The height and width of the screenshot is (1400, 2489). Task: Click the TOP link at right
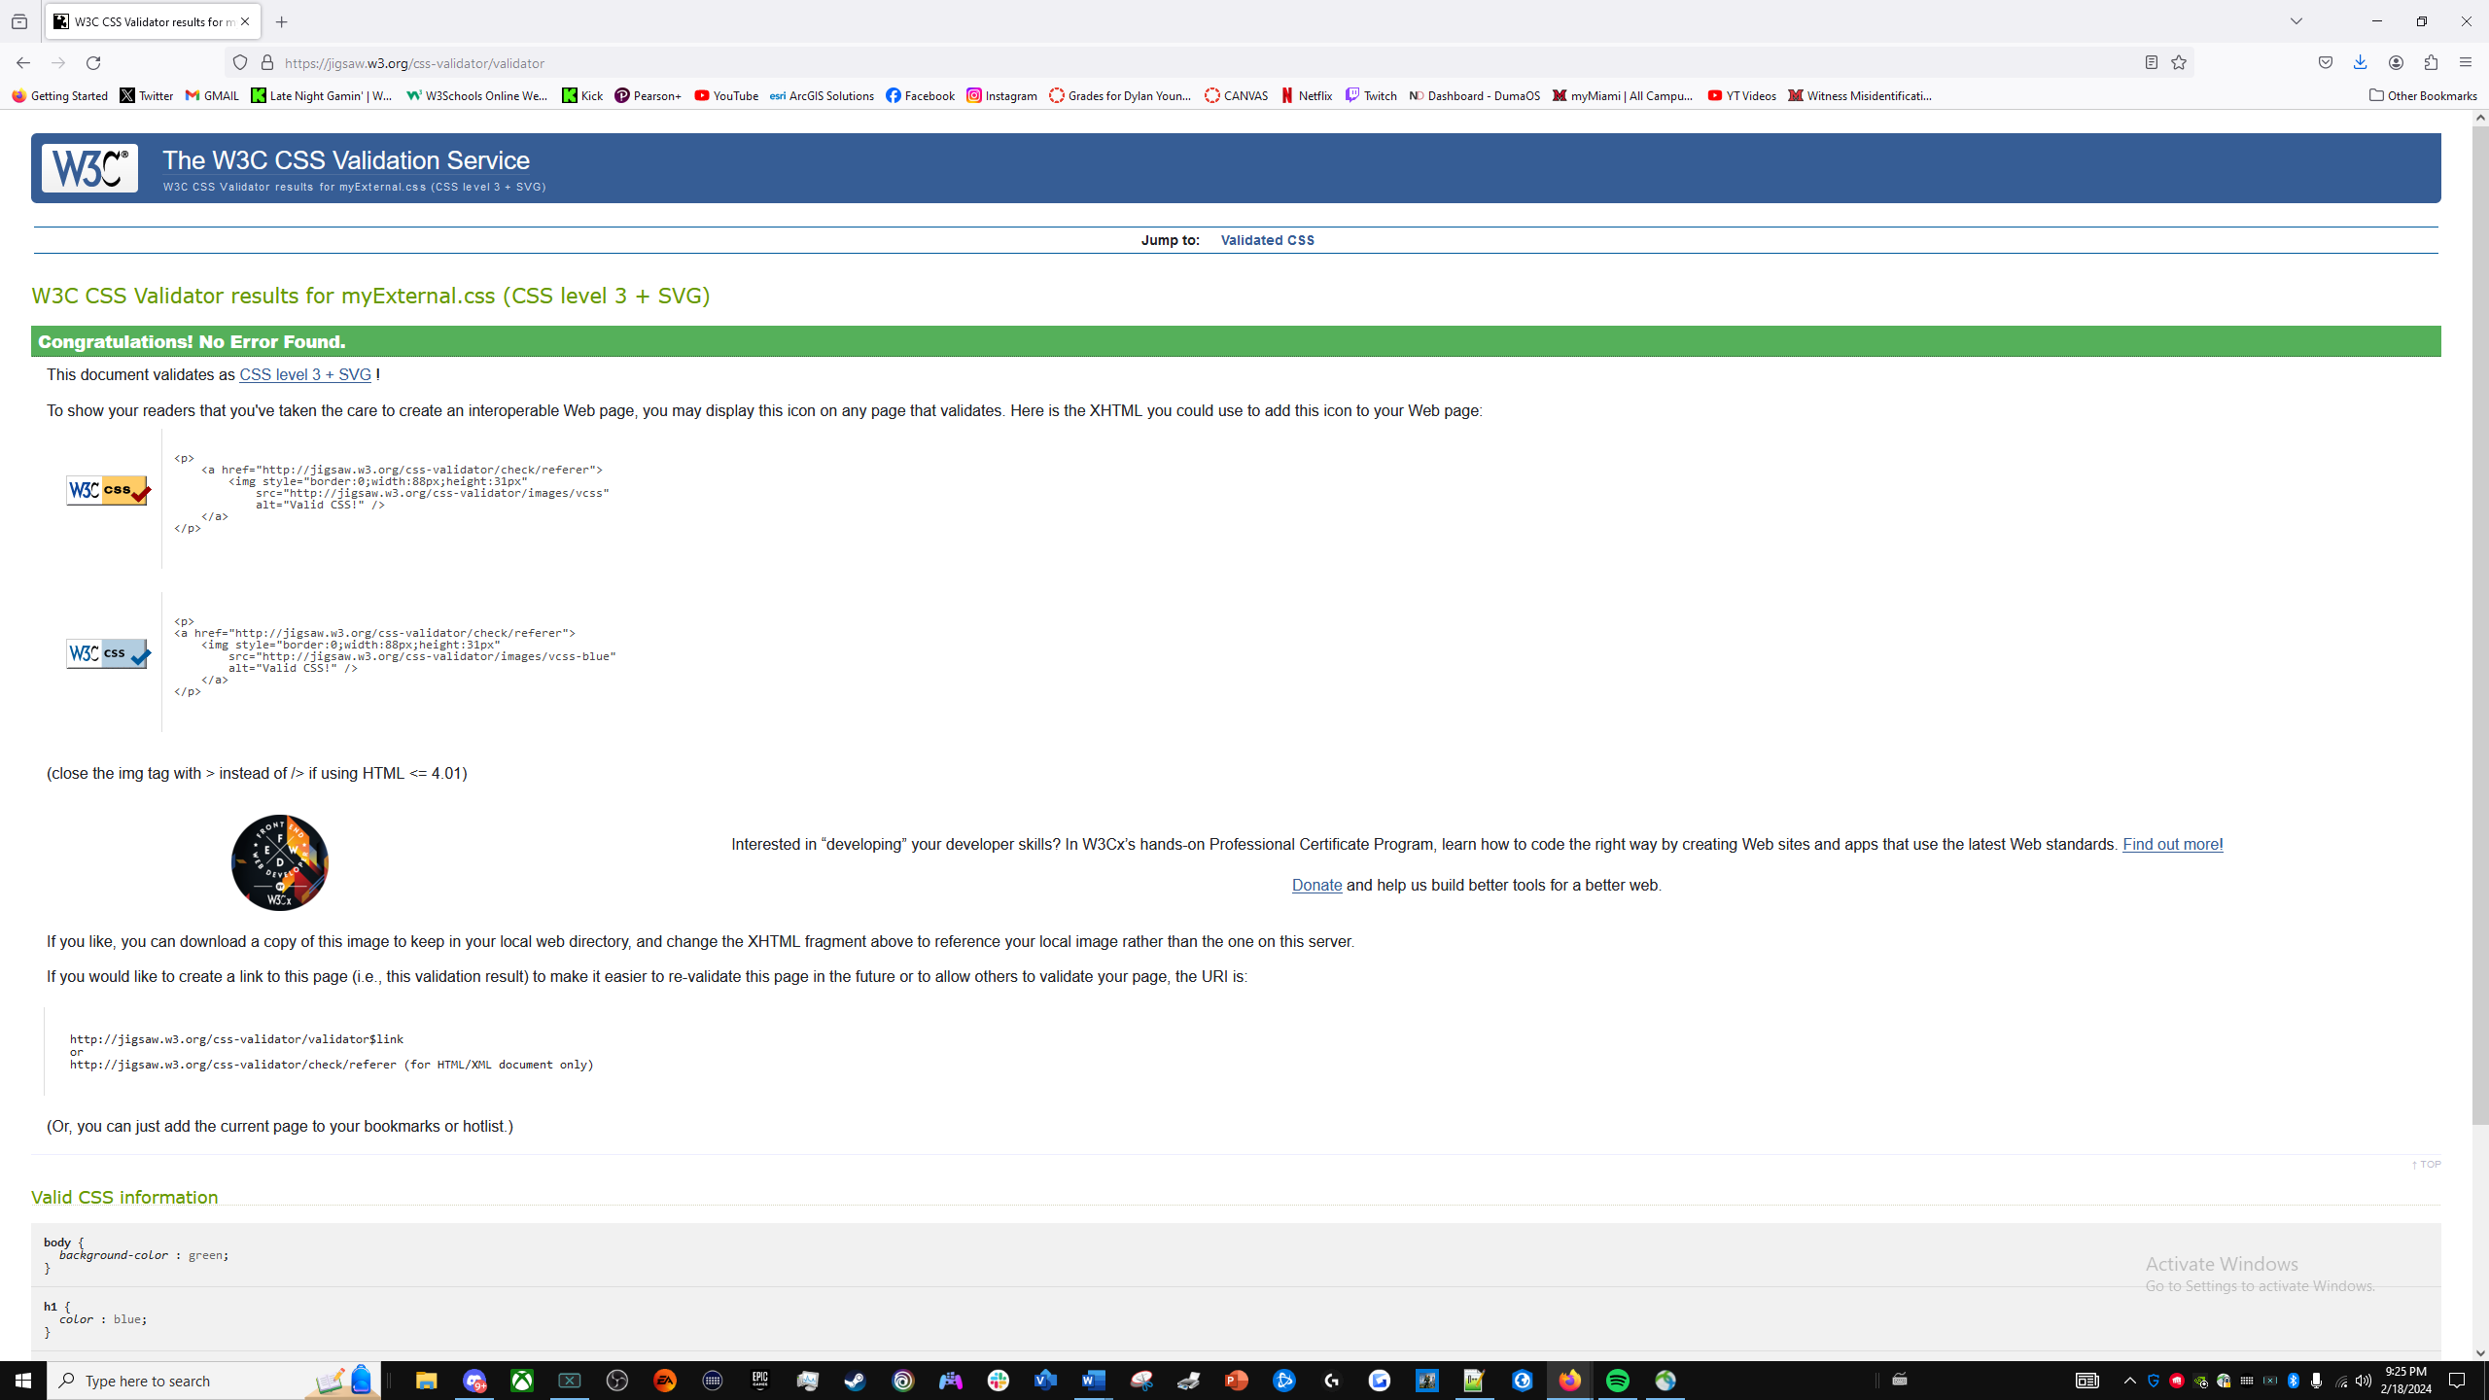pyautogui.click(x=2426, y=1164)
